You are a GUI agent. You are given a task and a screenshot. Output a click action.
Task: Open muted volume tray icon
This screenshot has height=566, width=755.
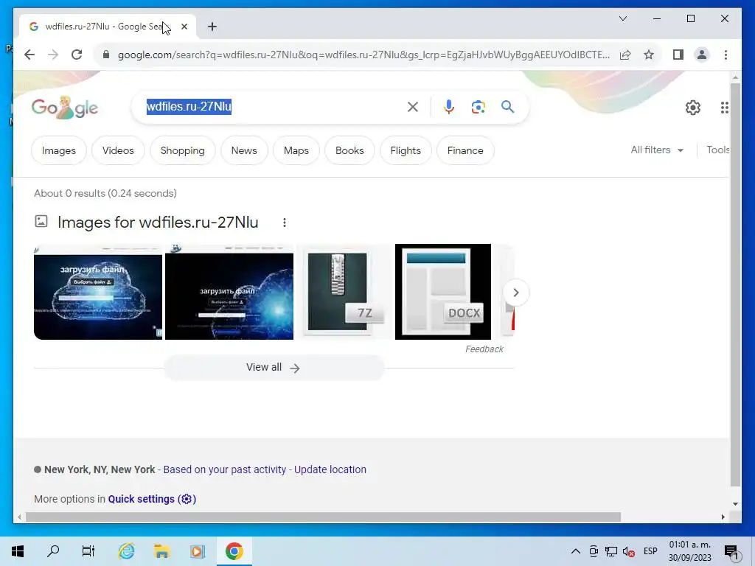pos(628,551)
